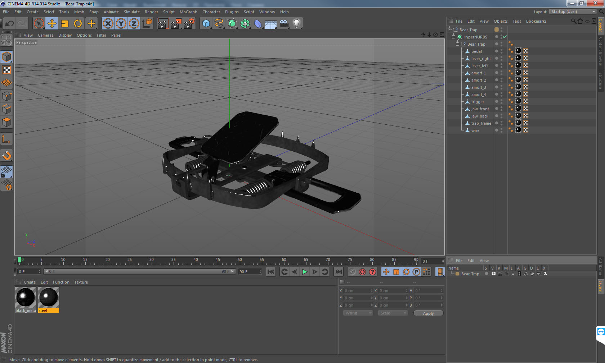Open the Sculpt menu
Image resolution: width=605 pixels, height=363 pixels.
(169, 12)
